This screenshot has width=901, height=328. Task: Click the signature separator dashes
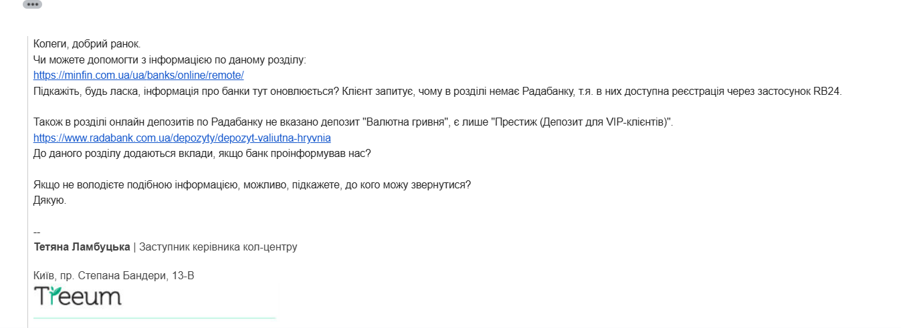pos(37,232)
